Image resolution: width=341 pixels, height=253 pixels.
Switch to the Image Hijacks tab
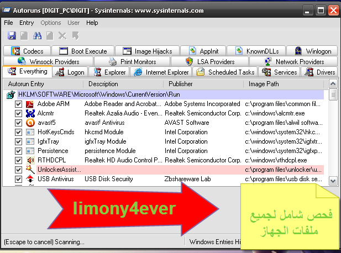click(x=148, y=51)
